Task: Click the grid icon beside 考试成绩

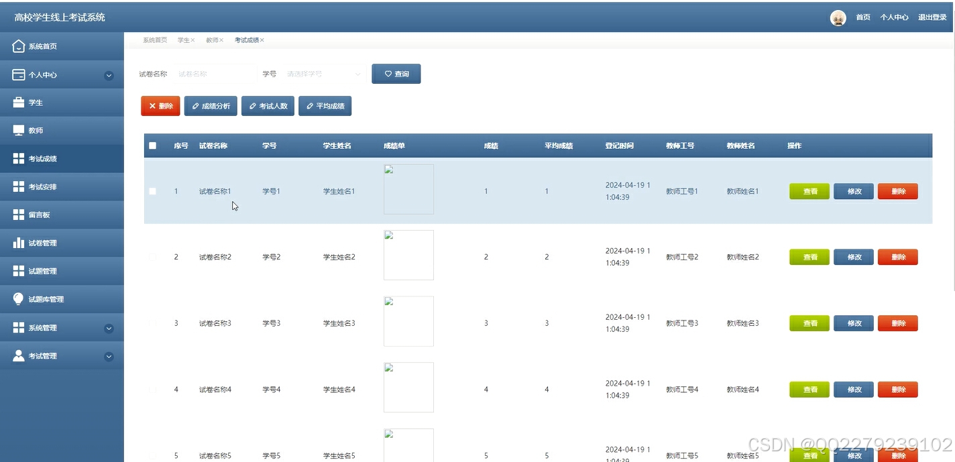Action: pos(19,158)
